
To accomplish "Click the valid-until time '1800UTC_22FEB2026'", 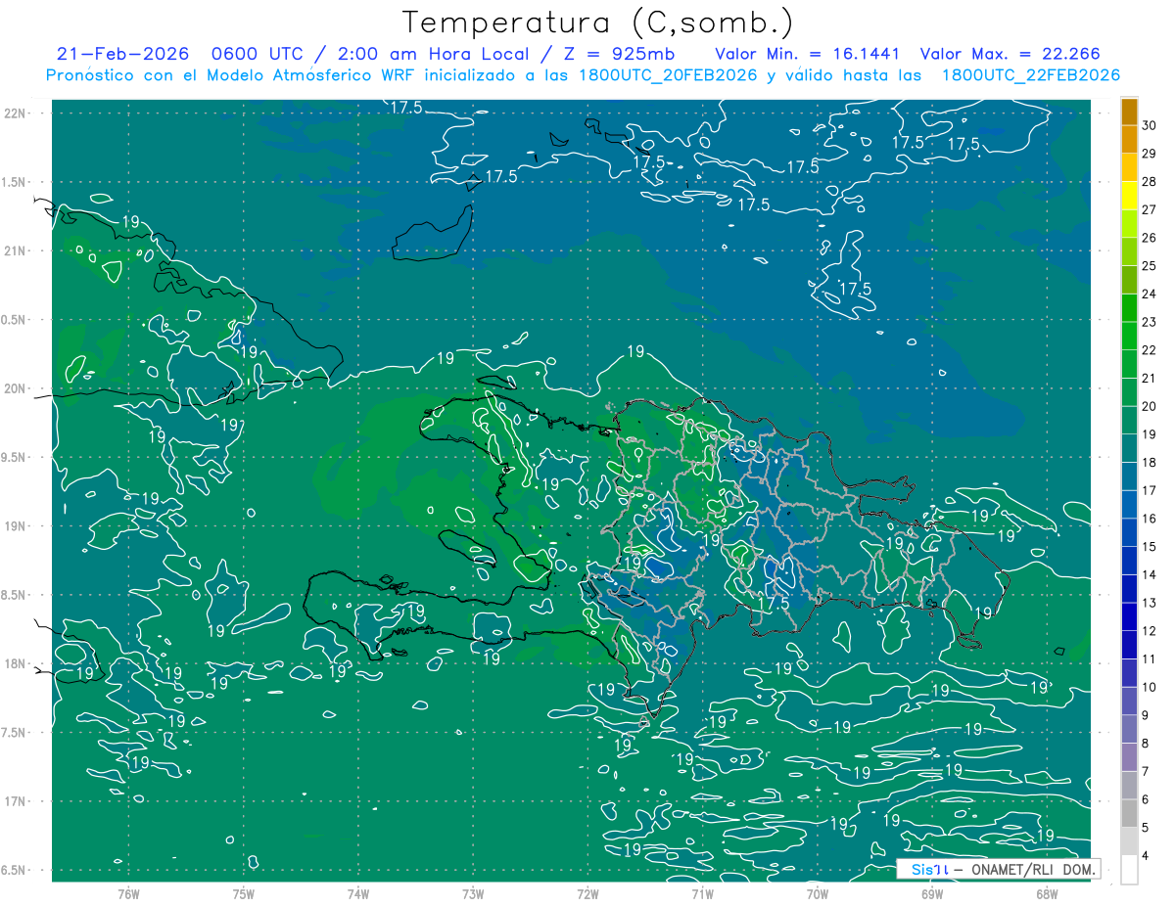I will click(1032, 75).
